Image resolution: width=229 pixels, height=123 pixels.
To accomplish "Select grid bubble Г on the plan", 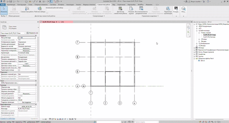I will tap(77, 42).
